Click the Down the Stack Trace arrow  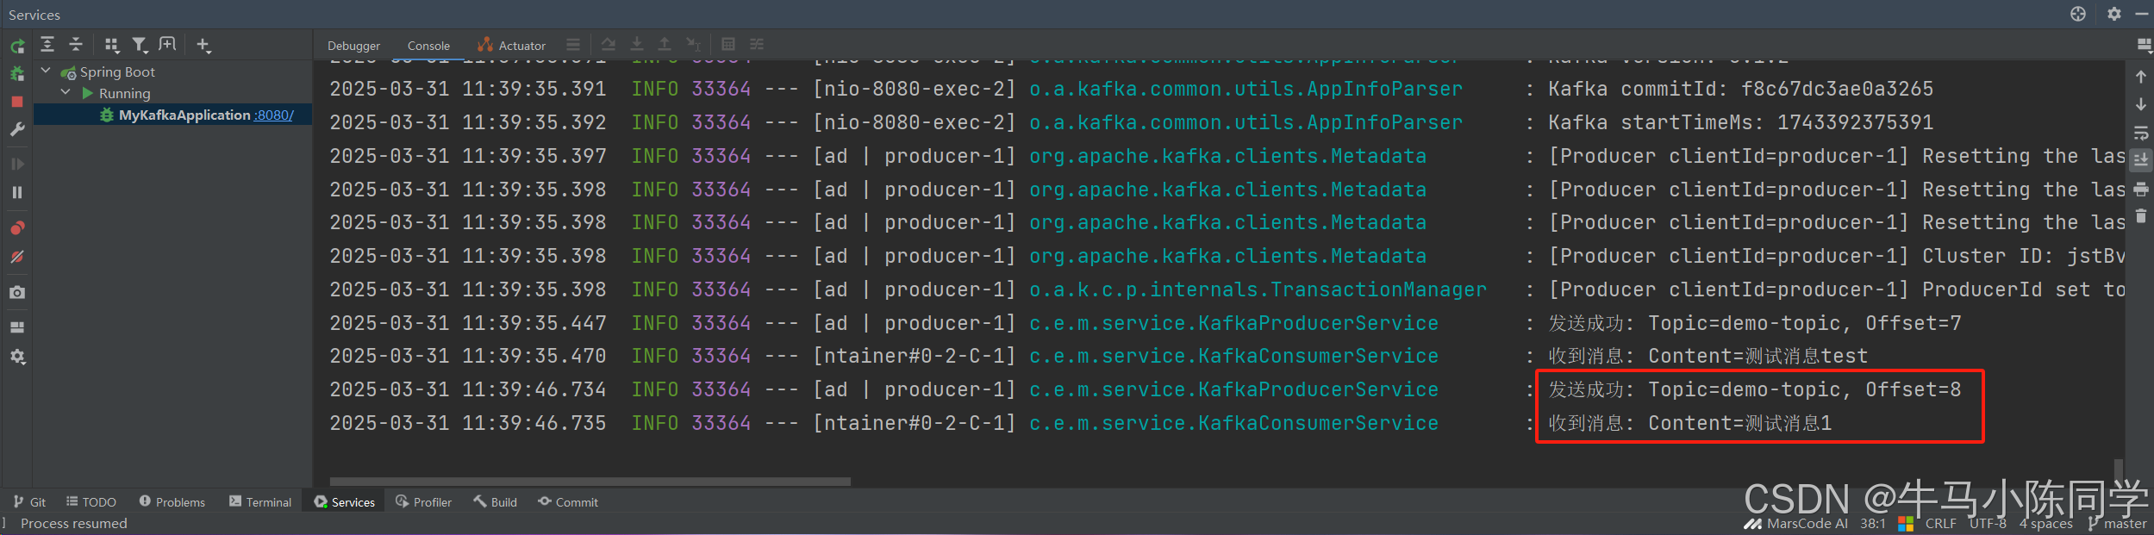click(x=2141, y=104)
